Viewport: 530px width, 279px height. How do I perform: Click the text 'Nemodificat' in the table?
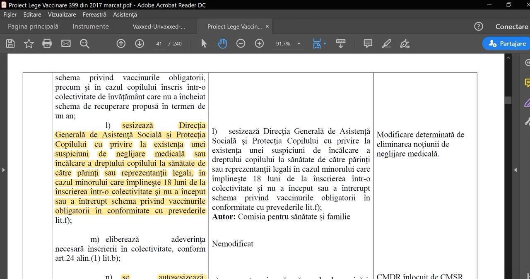pyautogui.click(x=233, y=244)
